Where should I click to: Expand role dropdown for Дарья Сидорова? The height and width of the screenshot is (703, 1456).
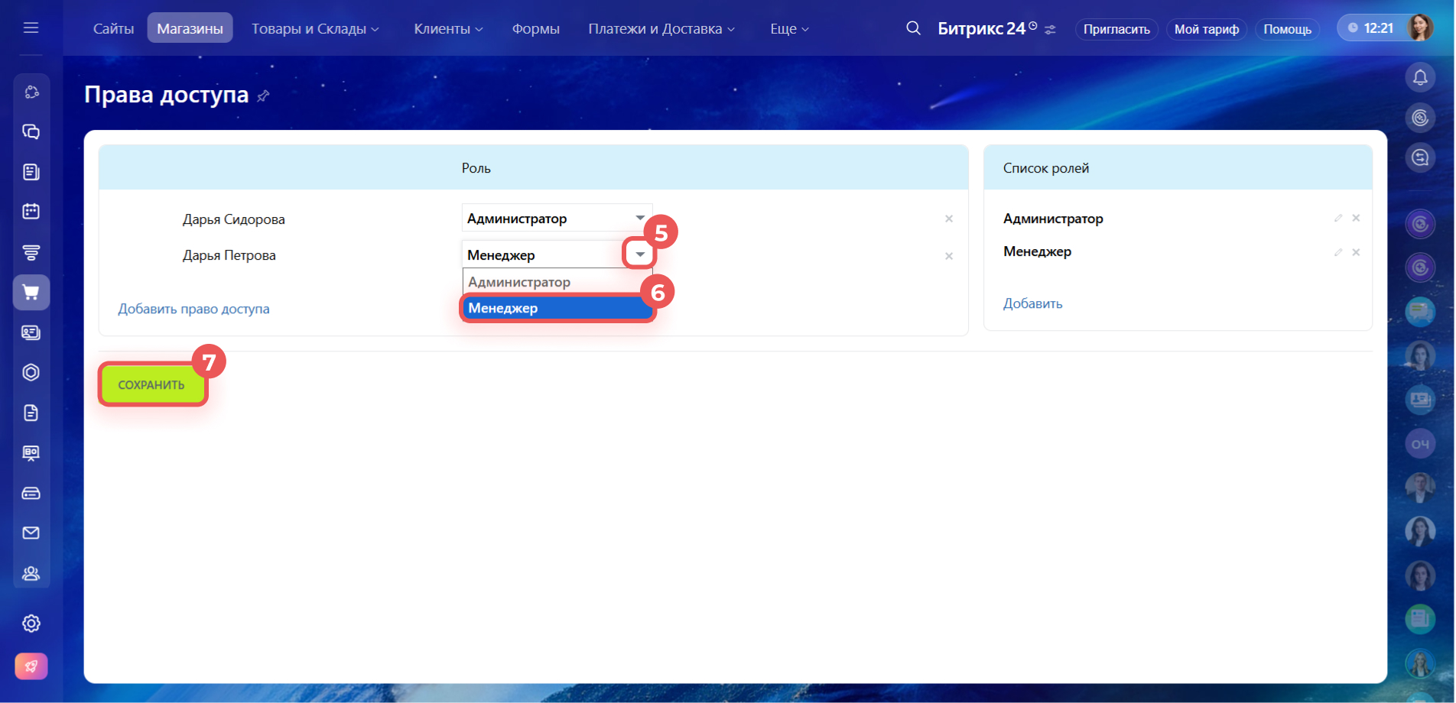point(639,219)
